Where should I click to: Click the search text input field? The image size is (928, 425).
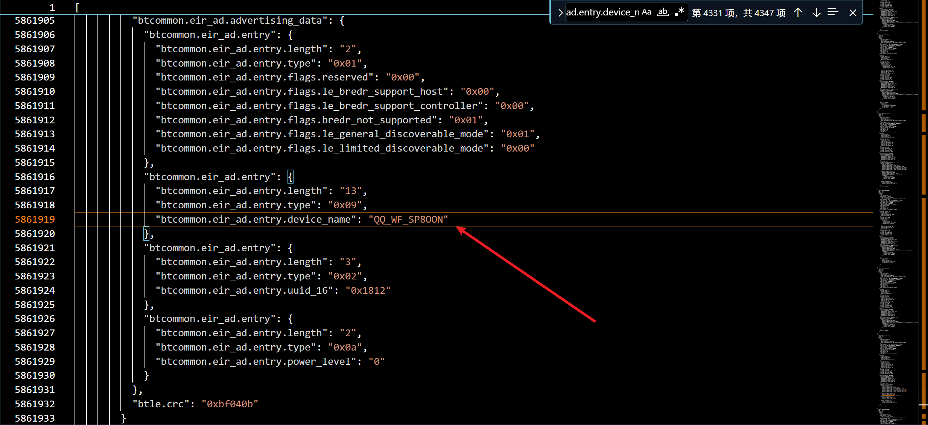pos(602,12)
